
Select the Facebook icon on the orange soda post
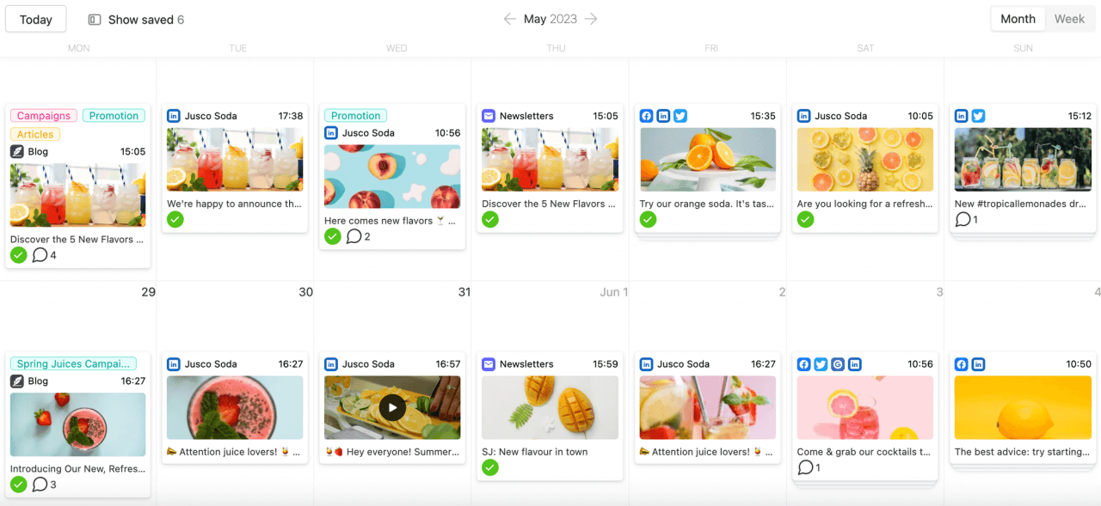[x=646, y=115]
